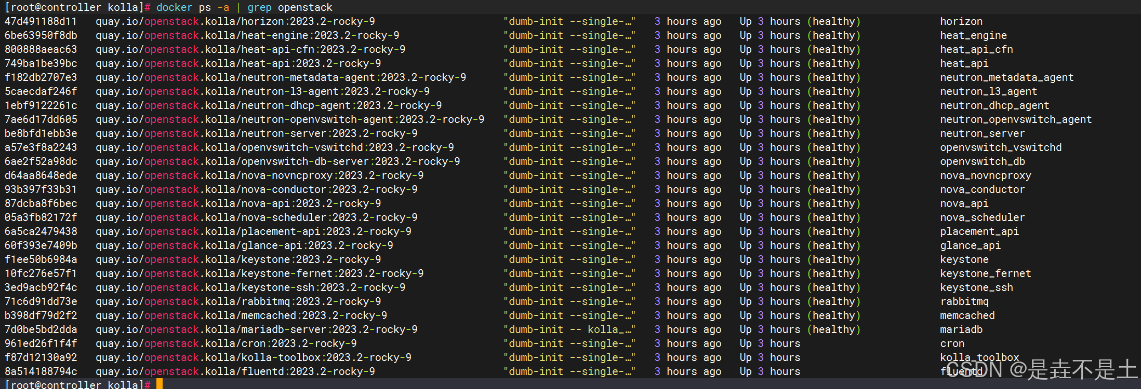Click the container ID a57e3f8a2243
Screen dimensions: 1141x389
(x=41, y=147)
